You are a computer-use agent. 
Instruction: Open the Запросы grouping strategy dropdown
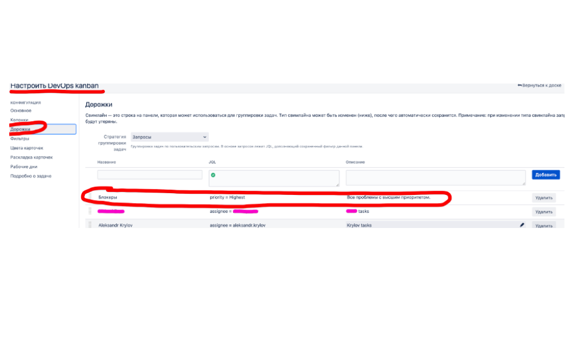click(x=169, y=137)
